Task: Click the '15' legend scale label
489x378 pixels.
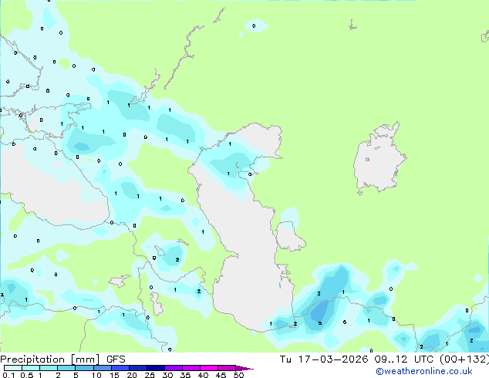Action: (114, 375)
